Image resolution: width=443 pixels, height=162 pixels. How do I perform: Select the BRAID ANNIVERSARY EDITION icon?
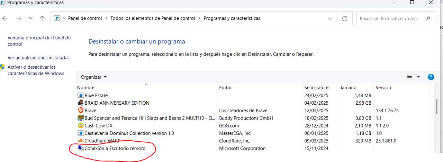click(x=81, y=103)
